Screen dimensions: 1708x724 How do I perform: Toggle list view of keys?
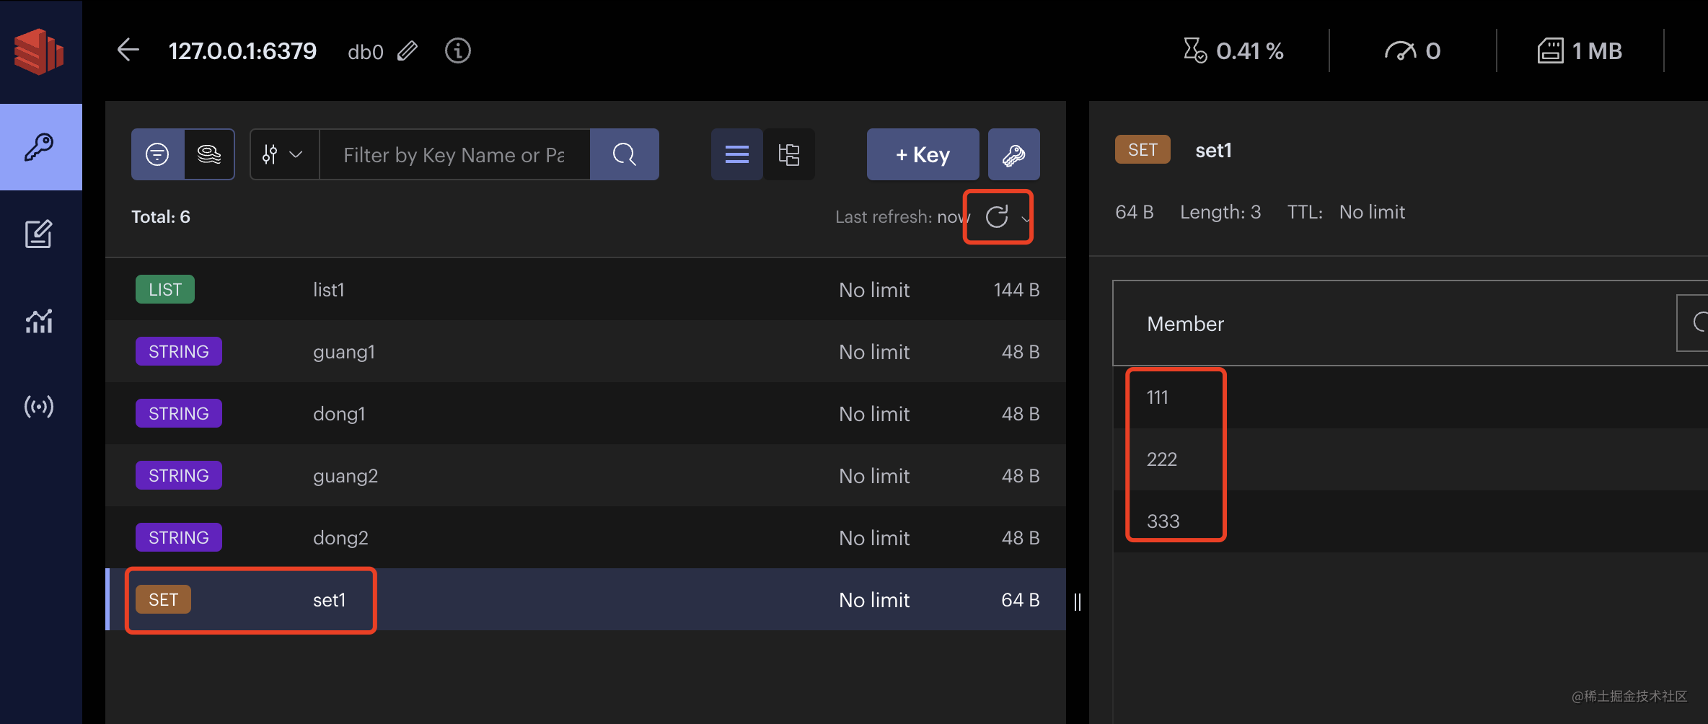[x=736, y=154]
